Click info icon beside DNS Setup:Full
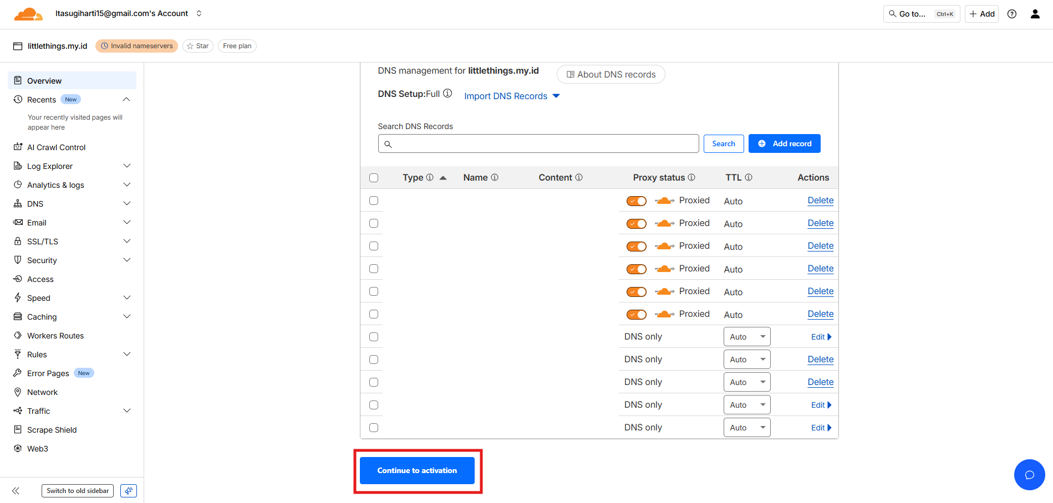Viewport: 1053px width, 503px height. point(447,93)
